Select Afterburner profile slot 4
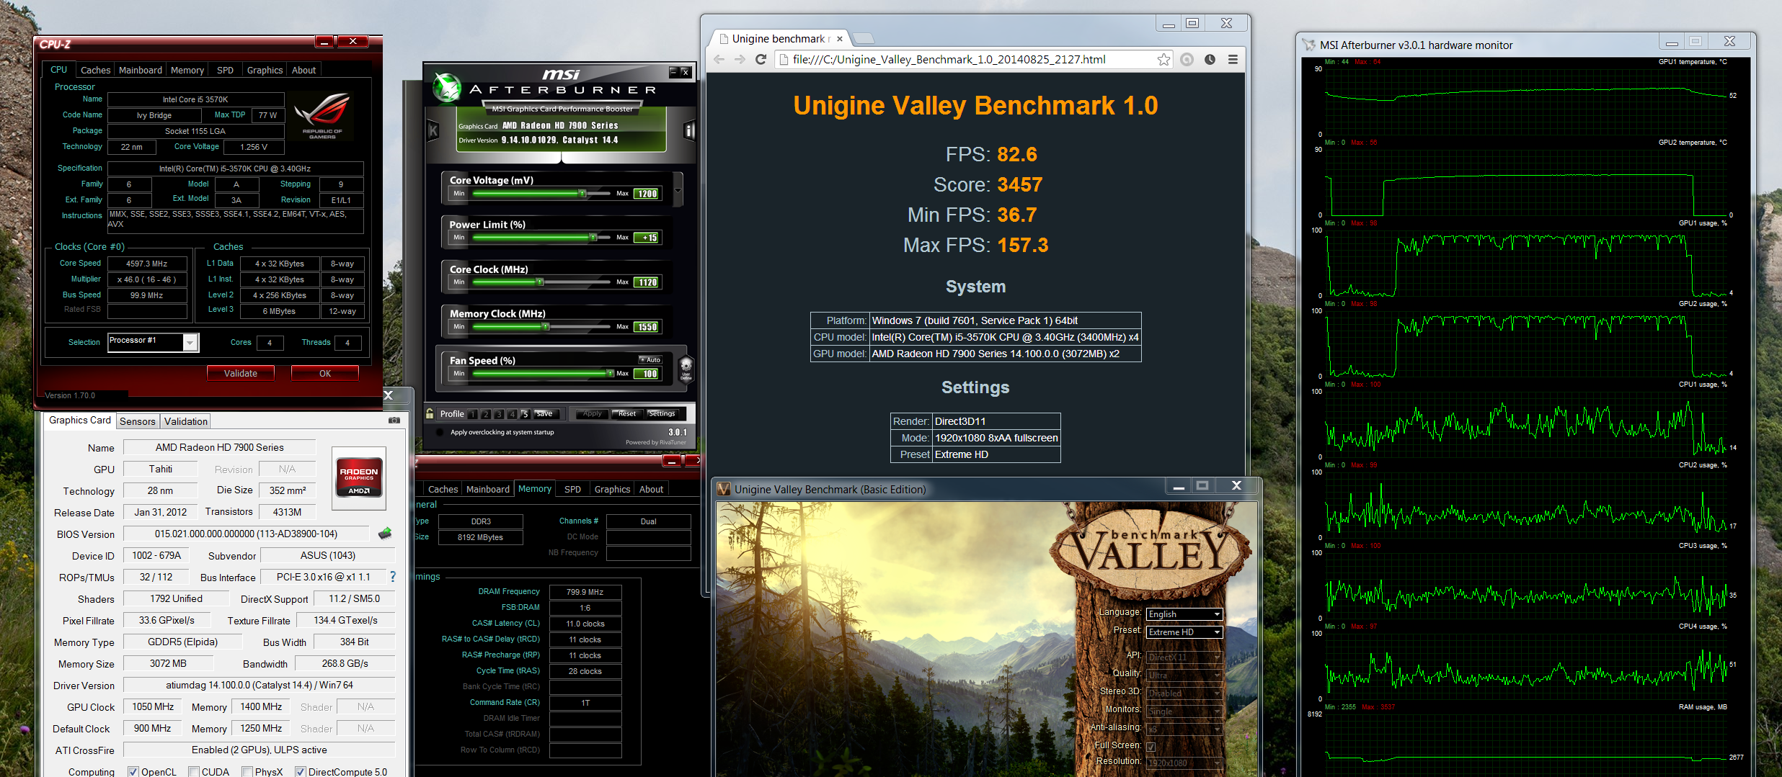Image resolution: width=1782 pixels, height=777 pixels. tap(512, 414)
